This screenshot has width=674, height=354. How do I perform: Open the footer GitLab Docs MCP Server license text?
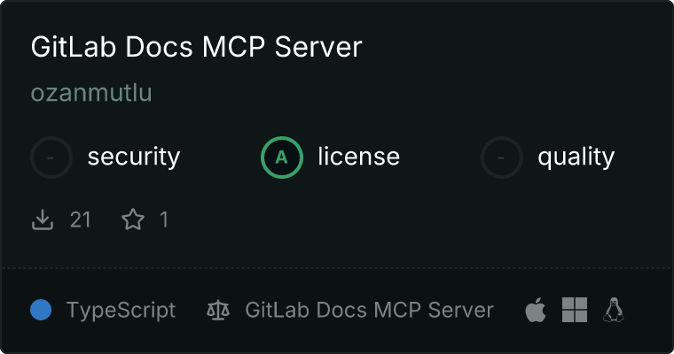(369, 311)
